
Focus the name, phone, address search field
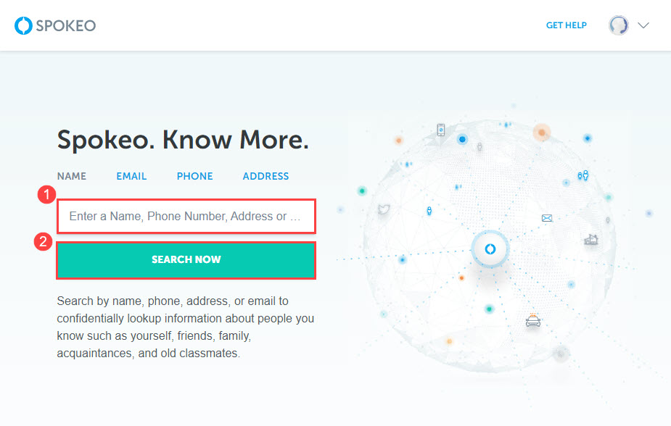[186, 216]
